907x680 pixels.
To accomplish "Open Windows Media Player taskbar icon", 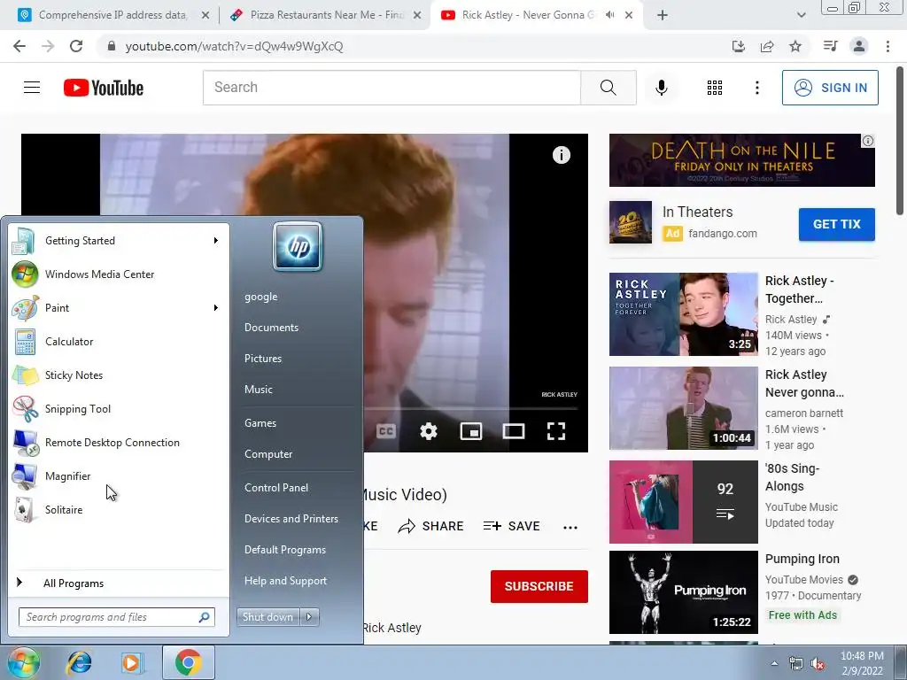I will (x=131, y=662).
